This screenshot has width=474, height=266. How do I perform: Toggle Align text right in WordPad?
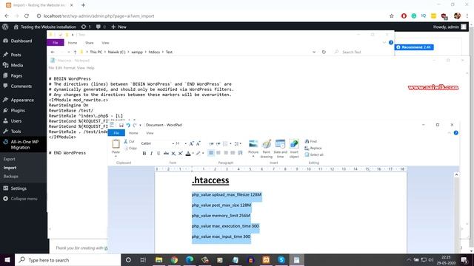tap(226, 153)
